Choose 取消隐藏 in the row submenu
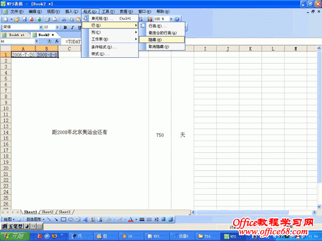The height and width of the screenshot is (241, 322). pyautogui.click(x=162, y=46)
